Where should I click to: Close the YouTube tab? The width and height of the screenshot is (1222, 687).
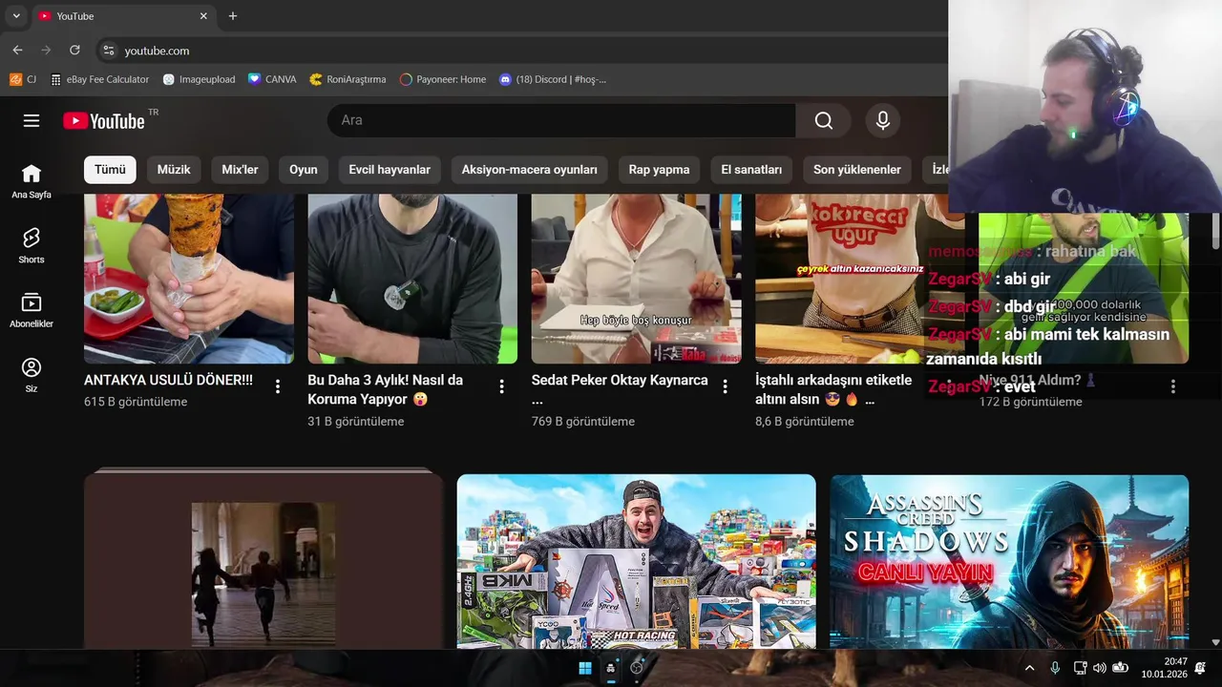[x=203, y=16]
